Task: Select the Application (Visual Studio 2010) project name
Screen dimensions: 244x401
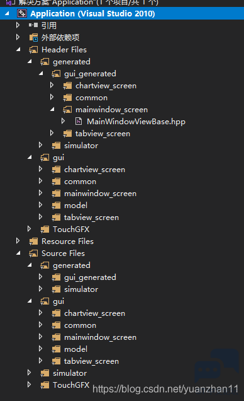Action: point(92,13)
